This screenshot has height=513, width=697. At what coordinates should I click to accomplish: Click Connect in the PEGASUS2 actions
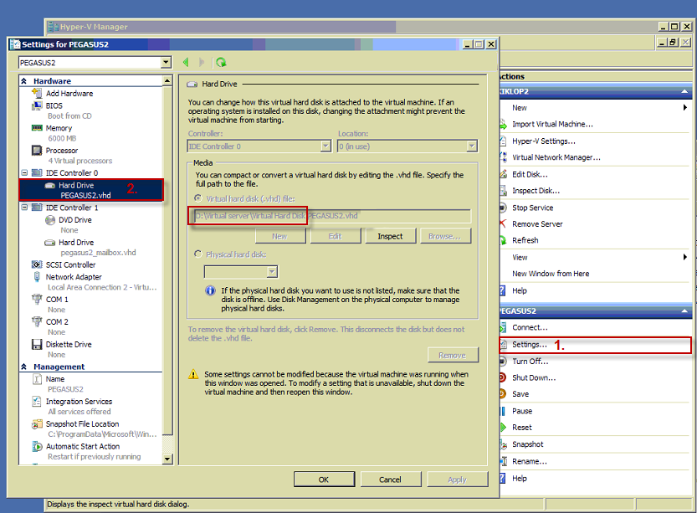(530, 327)
